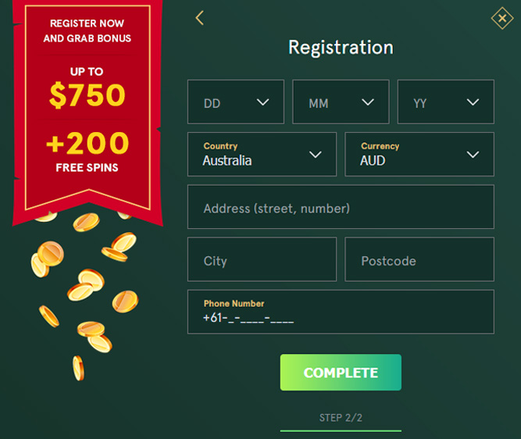Click the Address street number field
Screen dimensions: 521x439
pyautogui.click(x=341, y=208)
